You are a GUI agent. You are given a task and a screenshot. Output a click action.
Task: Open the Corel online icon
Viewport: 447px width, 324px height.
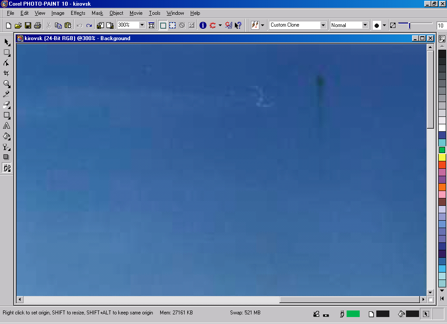[228, 25]
